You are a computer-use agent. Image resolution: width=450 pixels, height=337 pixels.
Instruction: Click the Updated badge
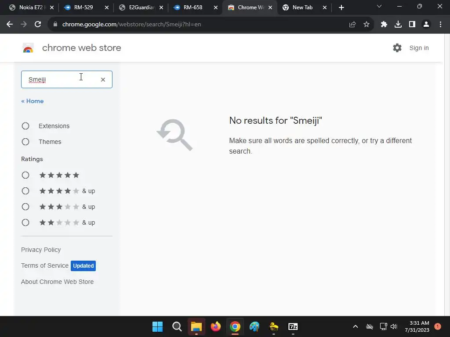(83, 265)
